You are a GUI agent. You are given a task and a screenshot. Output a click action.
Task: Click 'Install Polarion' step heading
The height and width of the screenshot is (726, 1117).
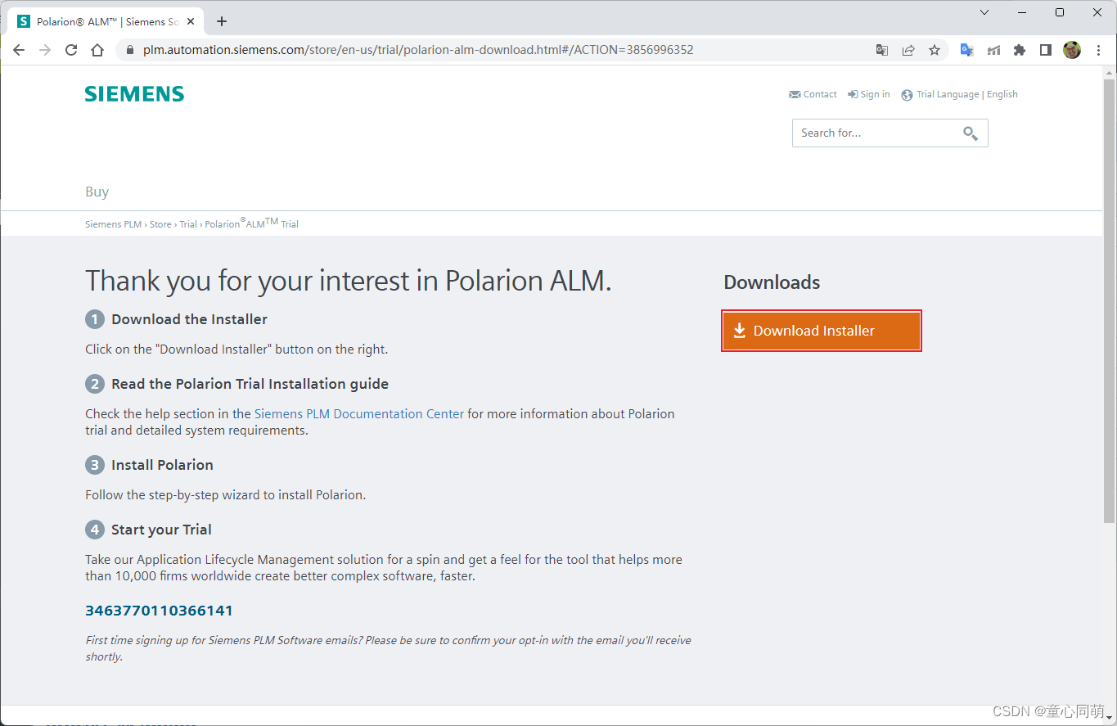pyautogui.click(x=162, y=465)
